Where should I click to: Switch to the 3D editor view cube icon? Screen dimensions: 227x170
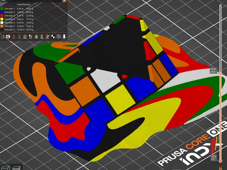(x=5, y=168)
